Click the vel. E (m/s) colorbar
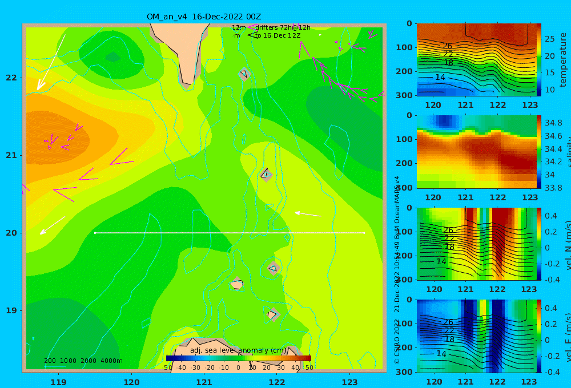Screen dimensions: 571x388 [539, 336]
